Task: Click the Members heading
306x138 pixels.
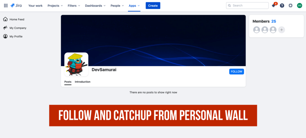Action: [261, 22]
